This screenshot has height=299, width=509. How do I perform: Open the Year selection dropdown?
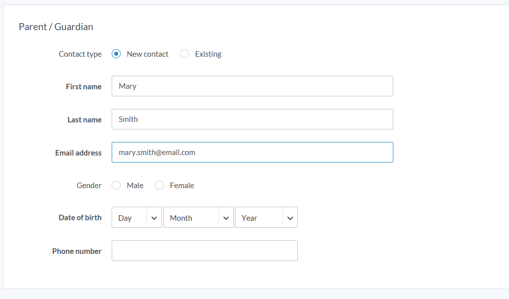pos(259,218)
